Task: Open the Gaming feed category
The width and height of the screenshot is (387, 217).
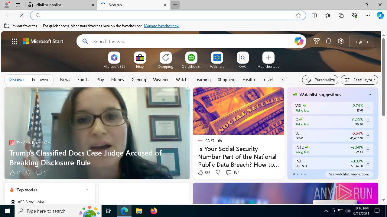Action: (x=139, y=80)
